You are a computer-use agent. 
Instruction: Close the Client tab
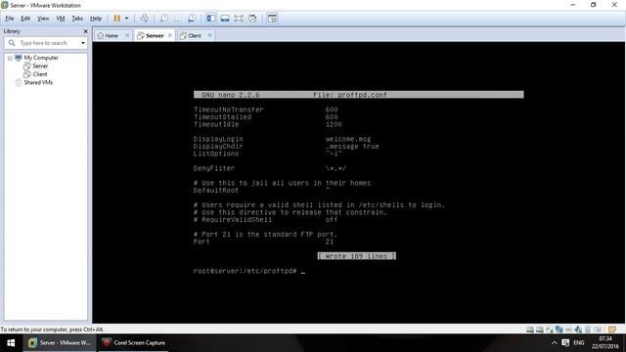pyautogui.click(x=209, y=35)
